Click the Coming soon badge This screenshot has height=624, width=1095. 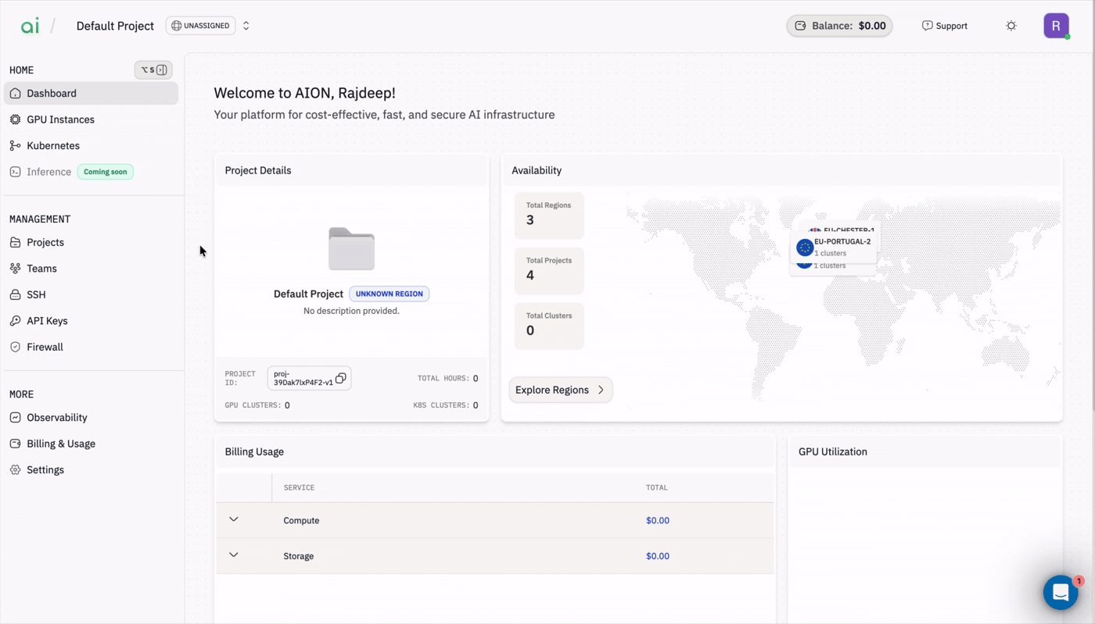(x=106, y=172)
